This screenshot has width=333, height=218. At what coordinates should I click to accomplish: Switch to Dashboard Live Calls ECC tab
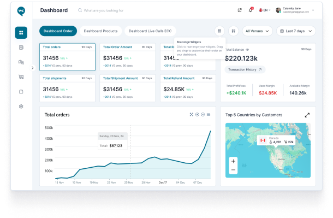tap(150, 31)
